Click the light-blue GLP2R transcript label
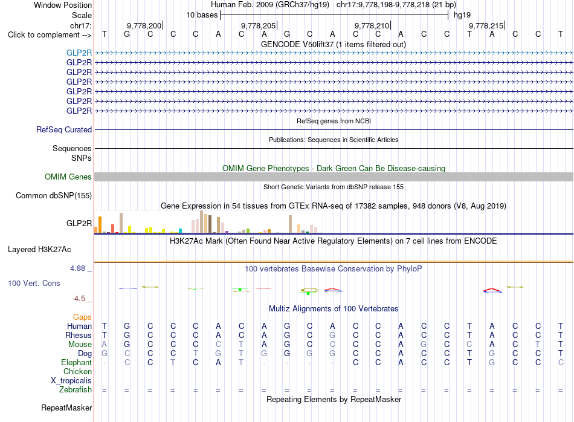This screenshot has height=422, width=574. coord(79,53)
